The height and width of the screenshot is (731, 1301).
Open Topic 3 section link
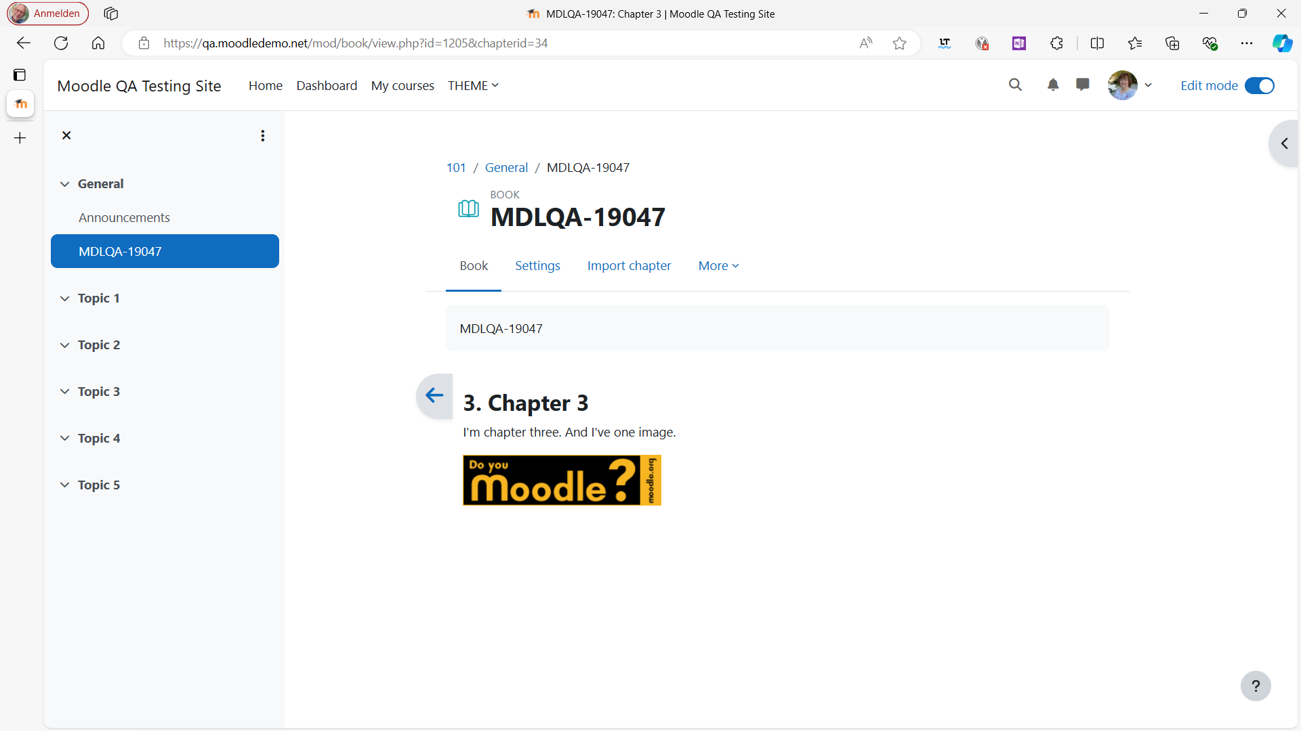point(99,392)
